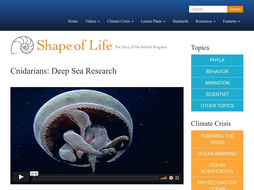This screenshot has width=254, height=190.
Task: Click inside the Search input field
Action: pos(208,9)
